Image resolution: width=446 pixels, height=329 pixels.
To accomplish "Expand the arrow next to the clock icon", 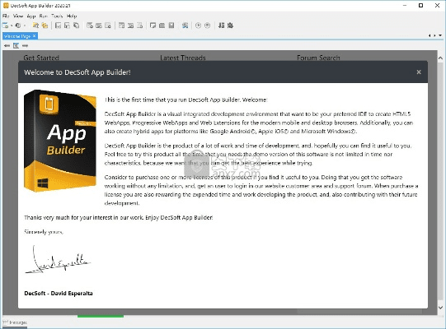I will 25,25.
